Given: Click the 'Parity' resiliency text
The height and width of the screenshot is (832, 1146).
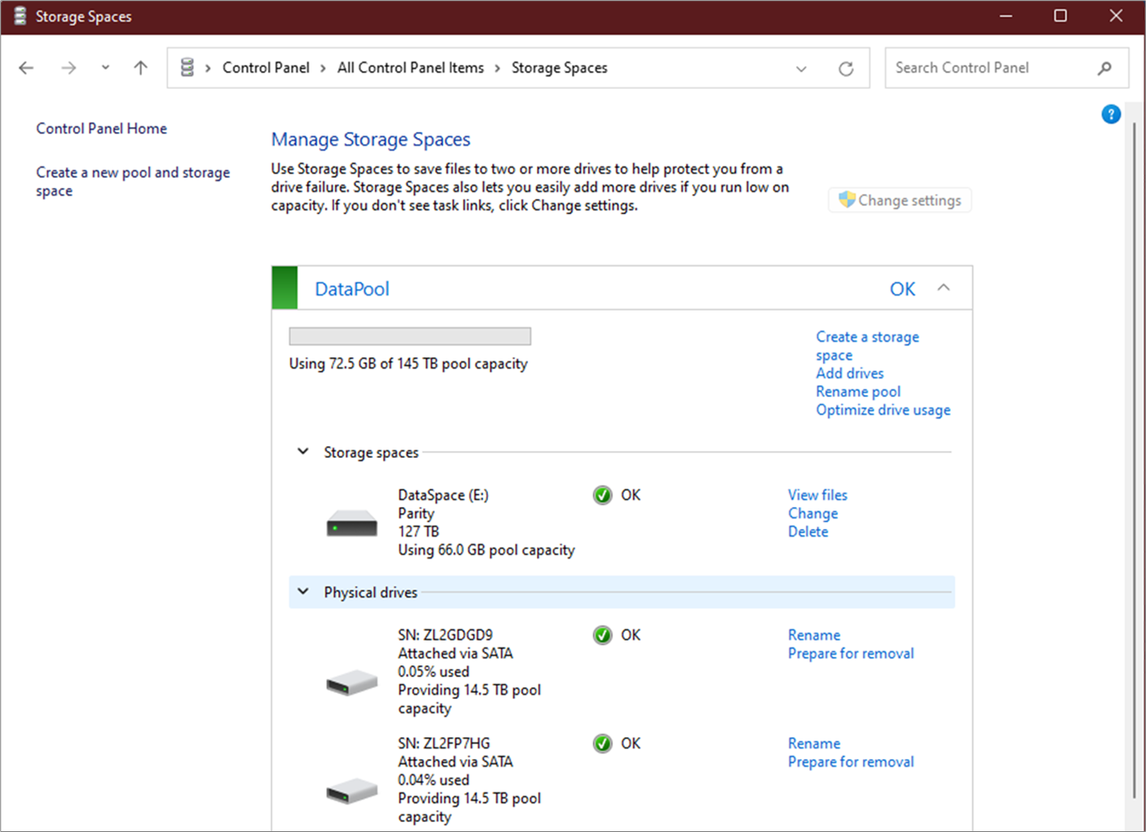Looking at the screenshot, I should tap(416, 514).
